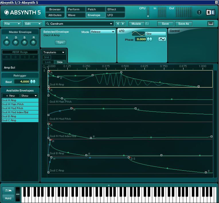Open the Show dropdown in Available Envelopes
The width and height of the screenshot is (219, 203).
tap(29, 95)
